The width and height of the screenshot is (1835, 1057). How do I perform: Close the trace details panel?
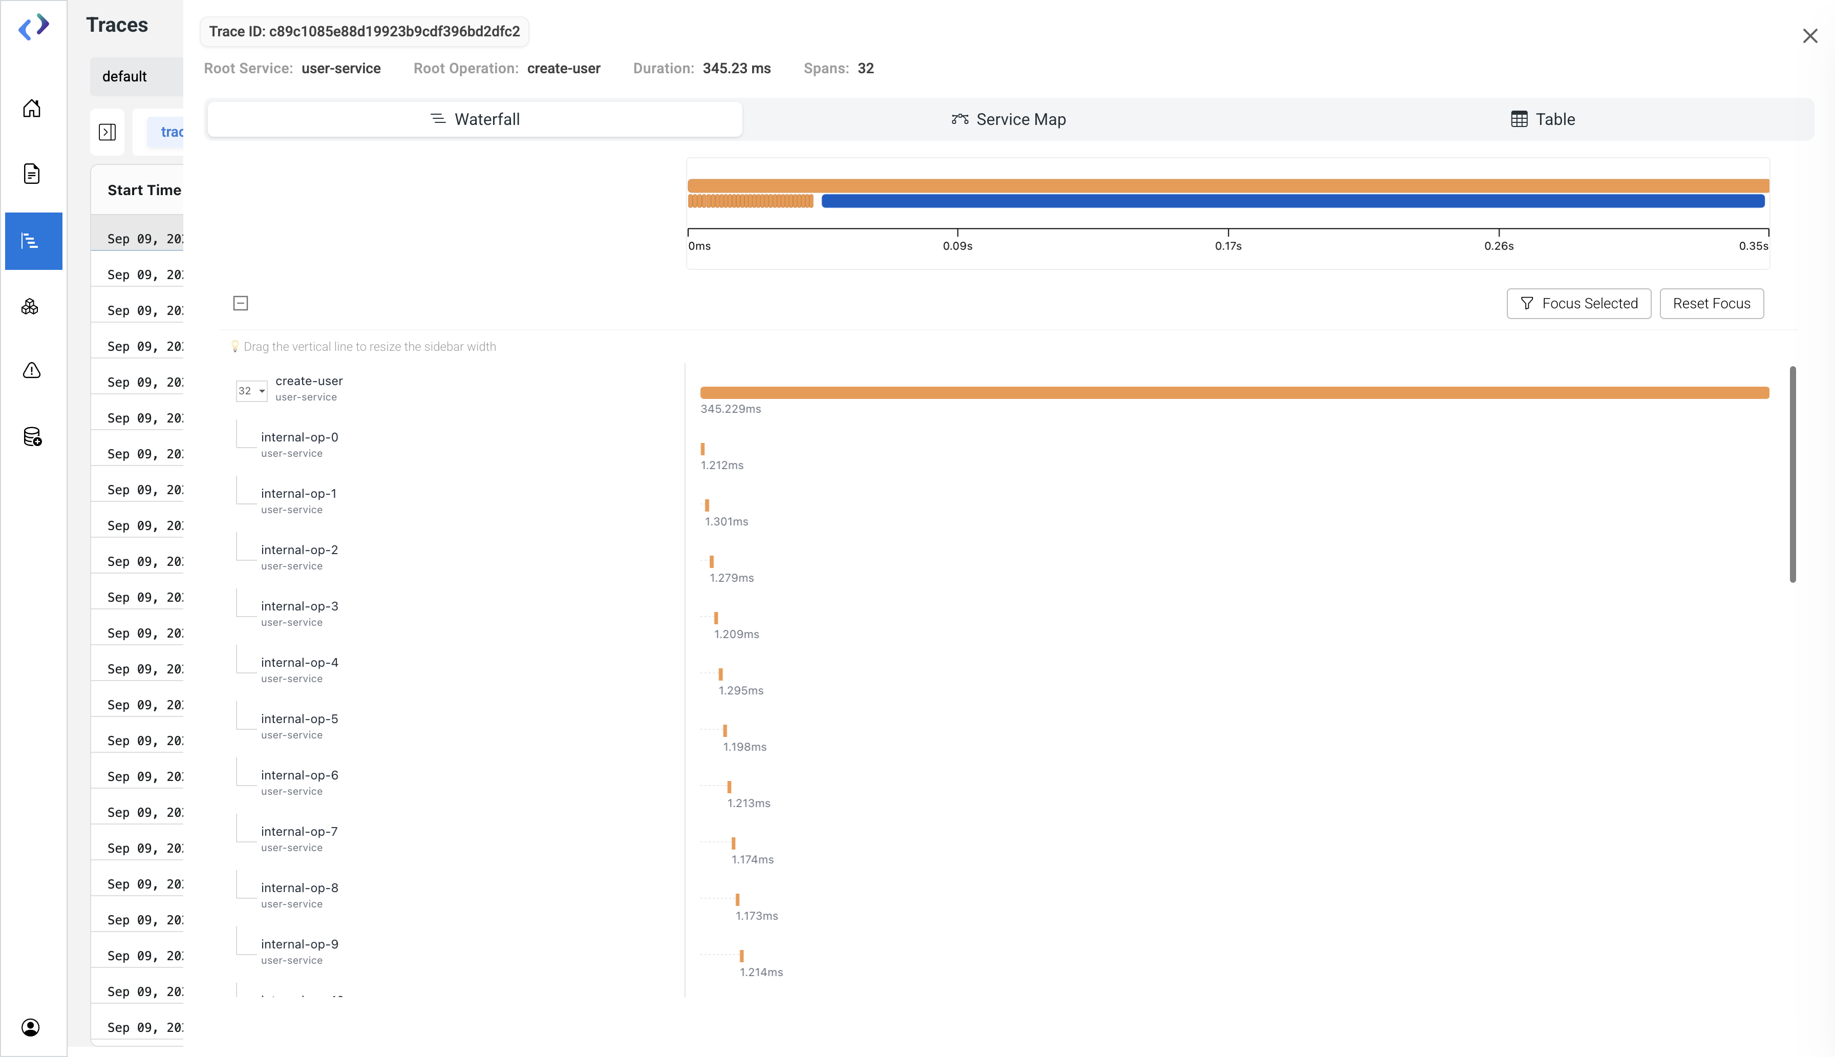click(1809, 35)
